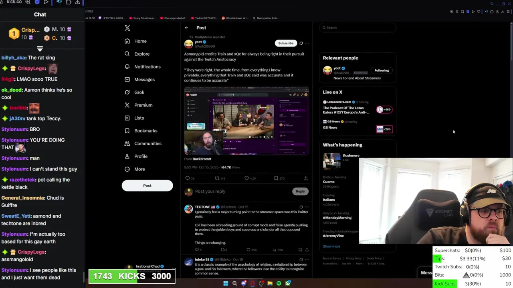
Task: Bookmark TECTONE's comment
Action: (300, 250)
